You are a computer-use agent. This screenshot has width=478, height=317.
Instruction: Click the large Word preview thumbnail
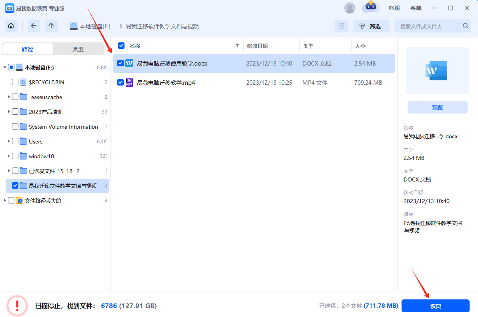tap(437, 71)
